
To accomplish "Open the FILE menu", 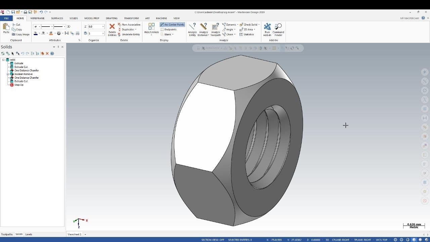I will click(x=6, y=18).
